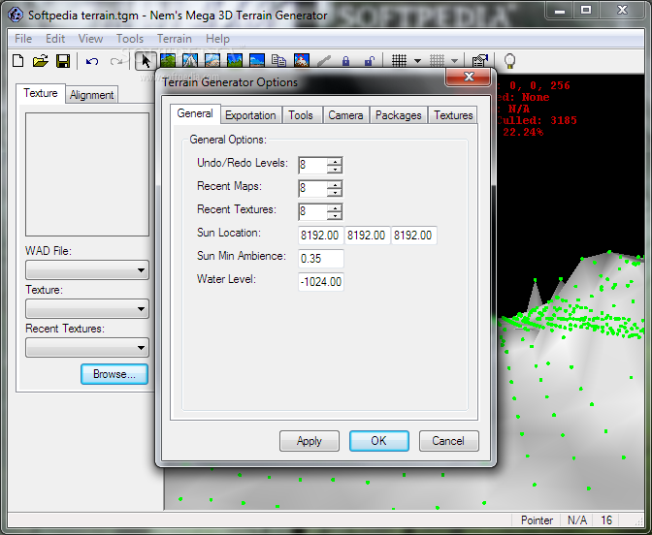
Task: Increase Recent Maps with up arrow
Action: click(x=335, y=184)
